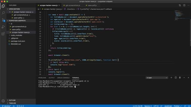
Task: Expand the Timeline section
Action: pyautogui.click(x=21, y=103)
